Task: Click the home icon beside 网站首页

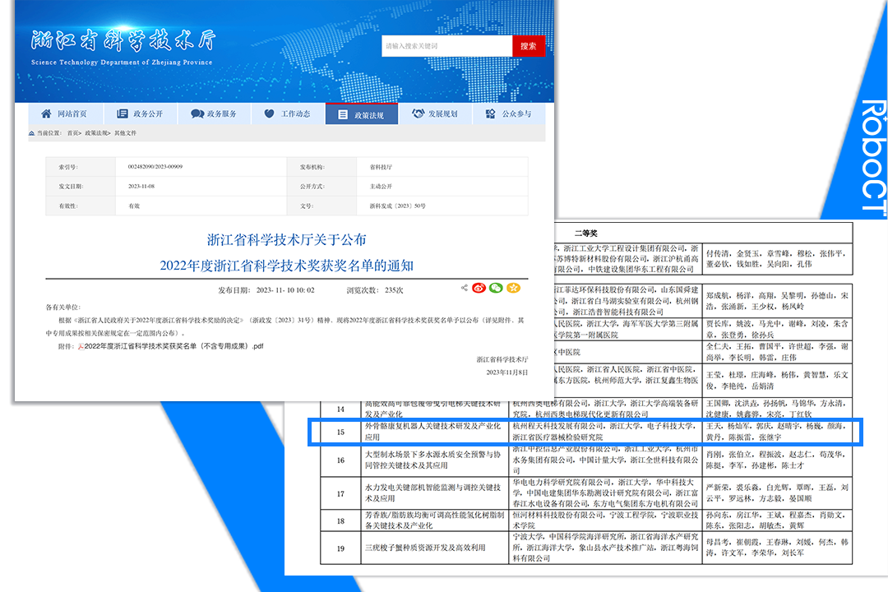Action: [x=46, y=114]
